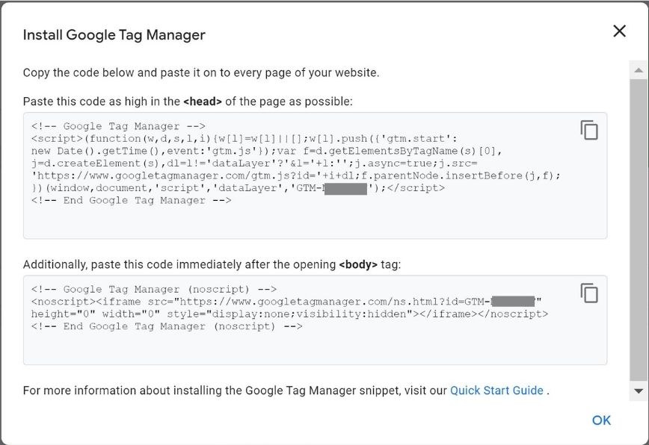Open the Quick Start Guide link
Image resolution: width=649 pixels, height=445 pixels.
496,390
